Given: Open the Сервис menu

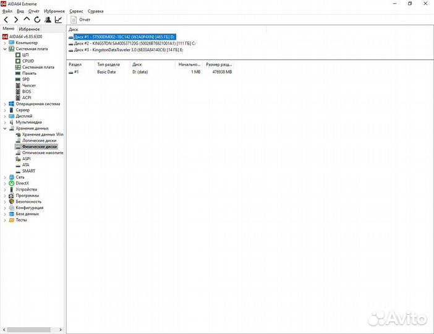Looking at the screenshot, I should coord(76,11).
